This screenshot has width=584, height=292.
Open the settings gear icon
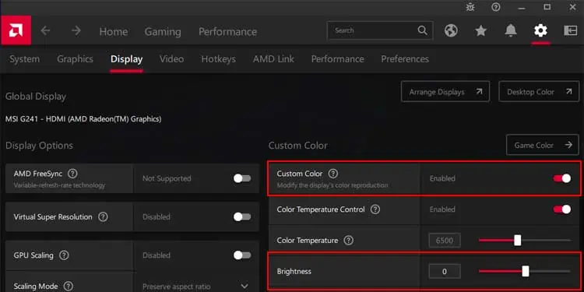pos(540,30)
